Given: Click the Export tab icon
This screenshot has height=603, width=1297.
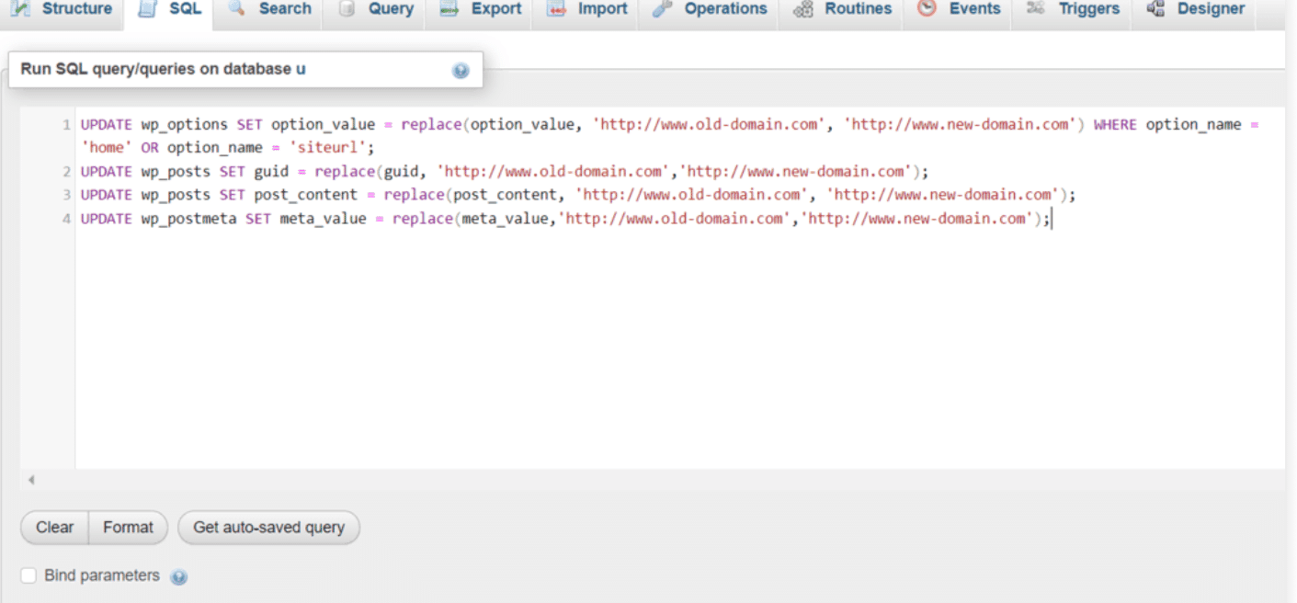Looking at the screenshot, I should tap(449, 9).
